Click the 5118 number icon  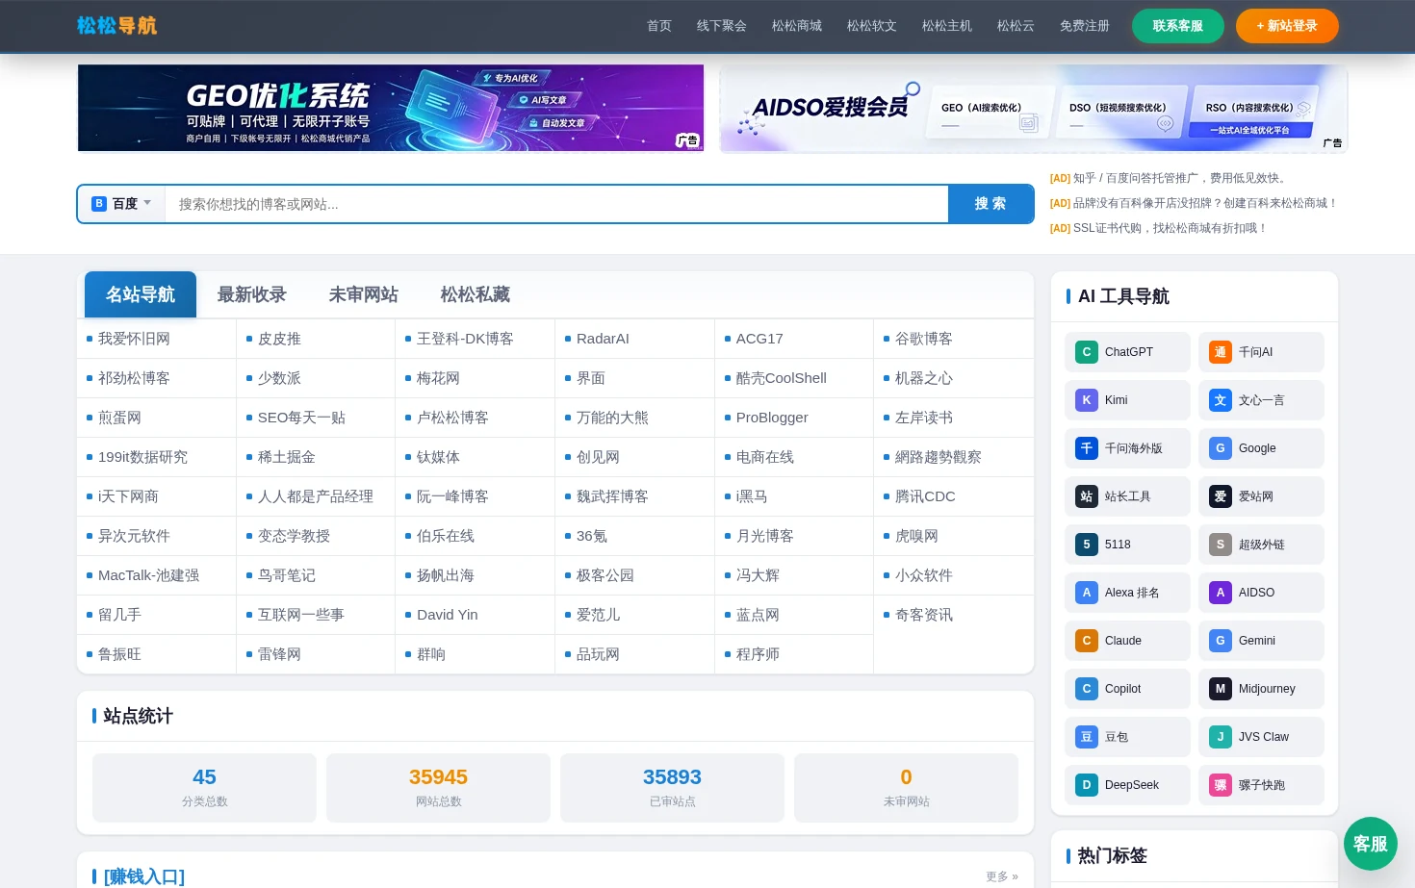tap(1087, 545)
